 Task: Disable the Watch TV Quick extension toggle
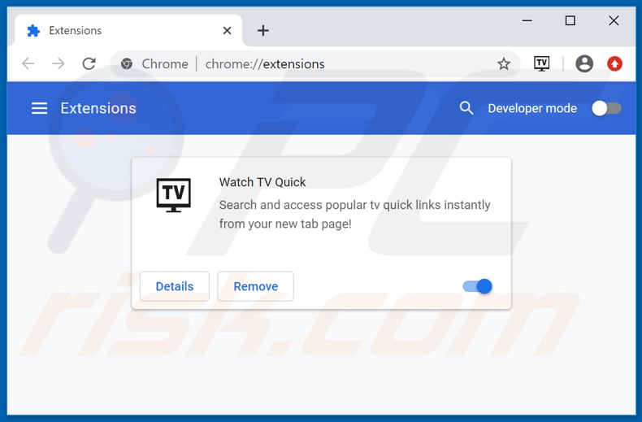click(x=477, y=286)
